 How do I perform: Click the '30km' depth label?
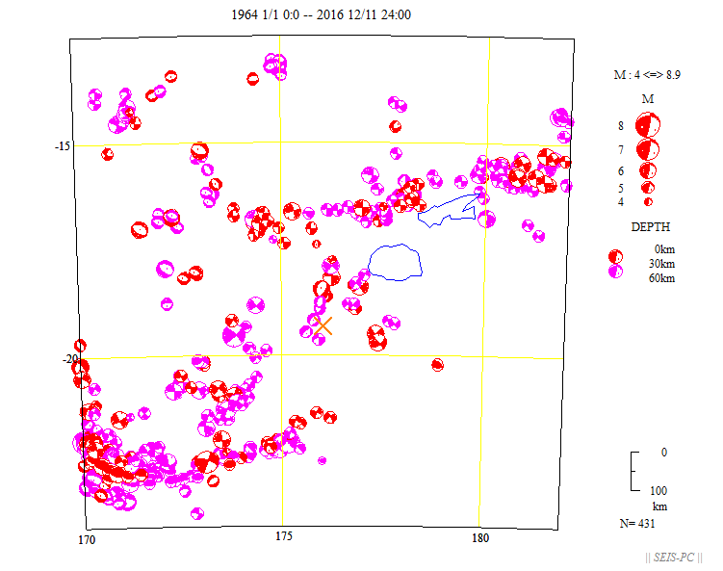pos(661,264)
